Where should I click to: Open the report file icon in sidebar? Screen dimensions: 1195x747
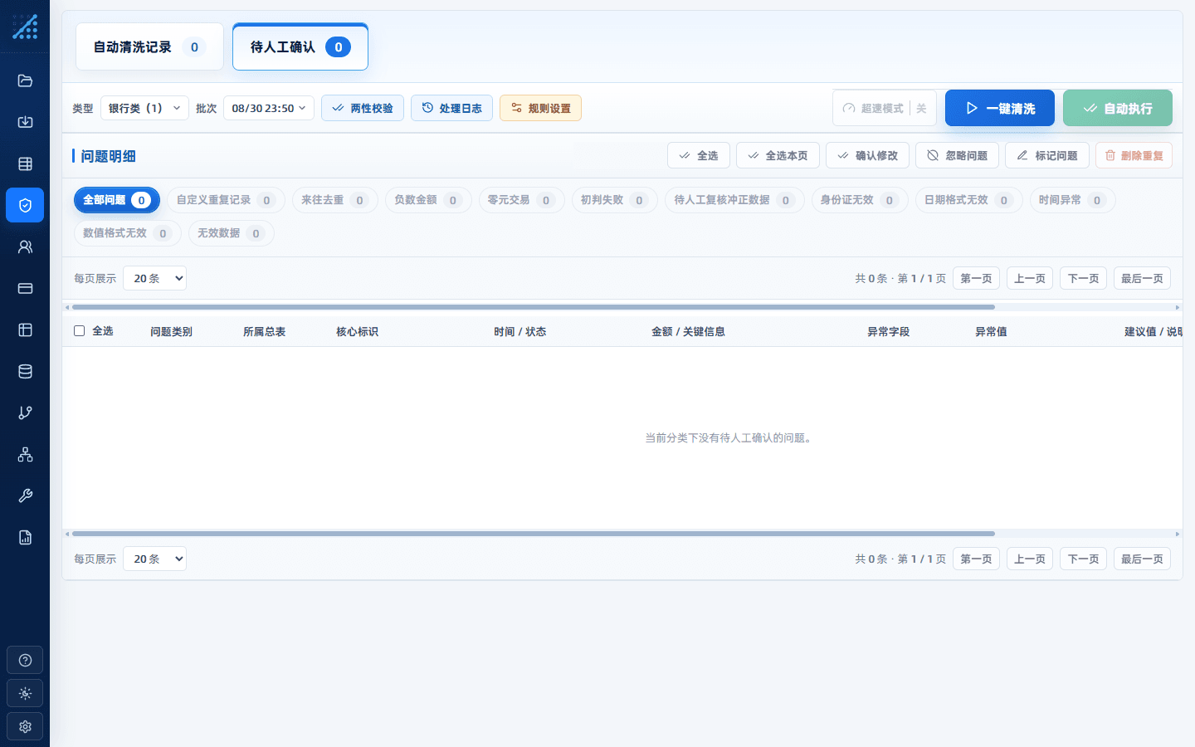(25, 537)
